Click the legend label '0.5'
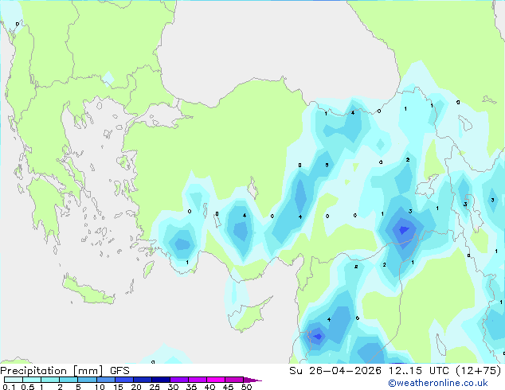Screen dimensions: 505x390 click(x=27, y=387)
